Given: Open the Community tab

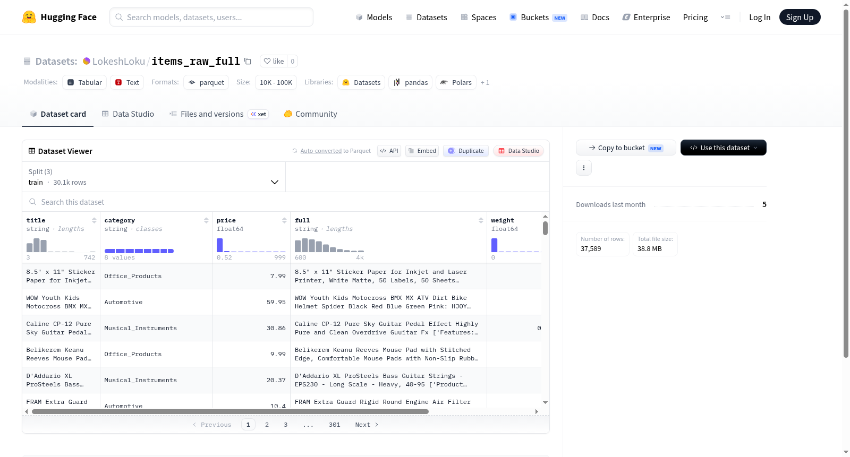Looking at the screenshot, I should (x=311, y=114).
